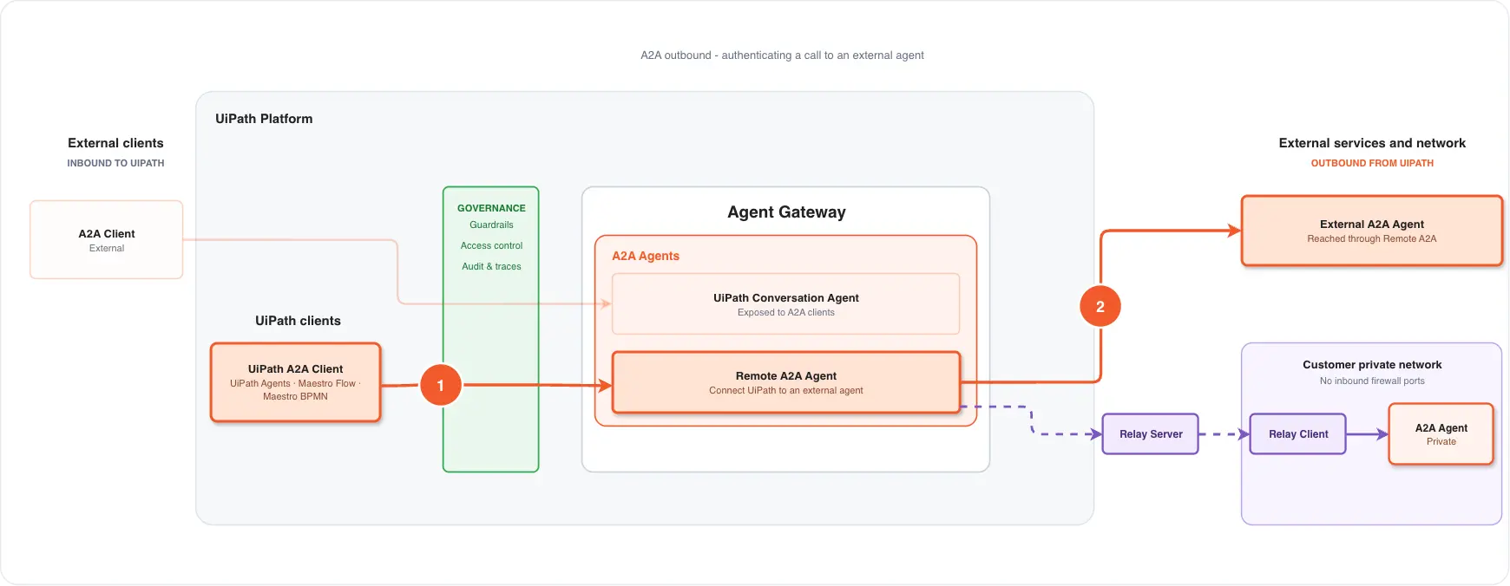Select the UiPath A2A Client box
Screen dimensions: 1510x586
click(x=296, y=382)
